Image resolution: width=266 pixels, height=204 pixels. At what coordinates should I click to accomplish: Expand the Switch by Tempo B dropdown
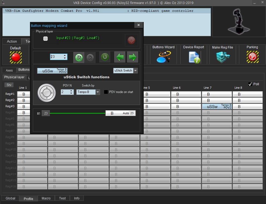(98, 92)
